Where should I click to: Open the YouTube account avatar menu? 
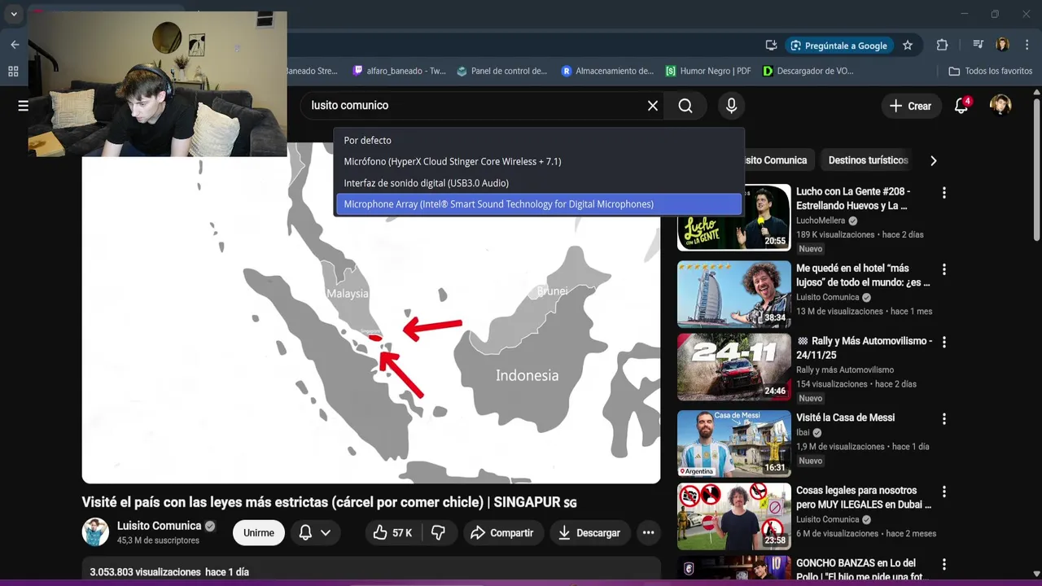point(1000,106)
